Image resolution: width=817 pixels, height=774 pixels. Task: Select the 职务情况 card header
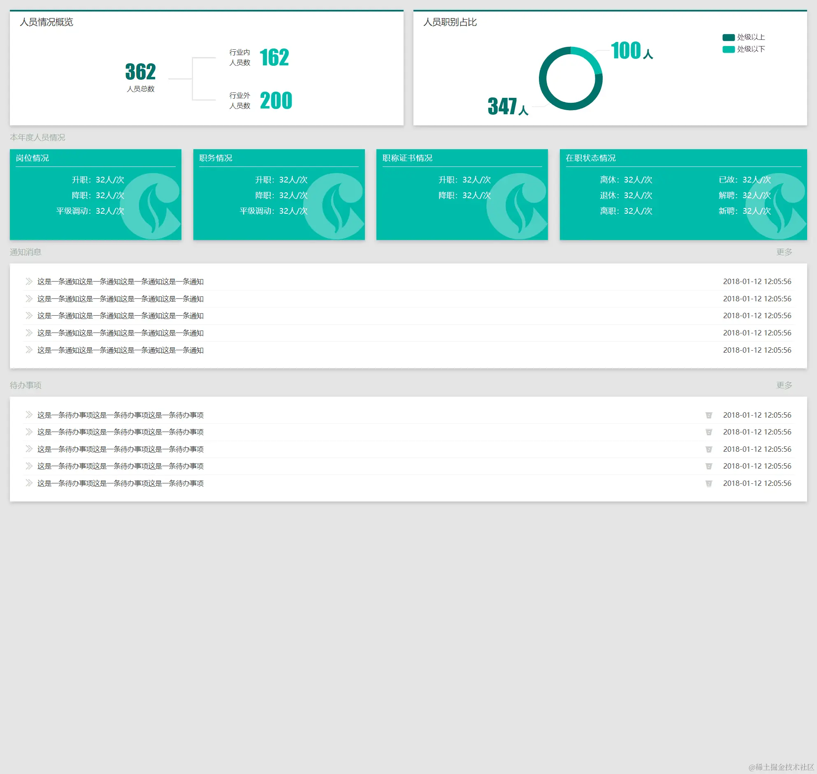(216, 158)
